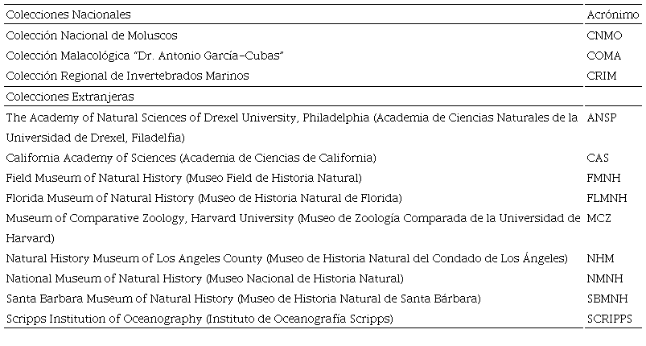646x346 pixels.
Task: Click the MCZ acronym cell
Action: 600,218
